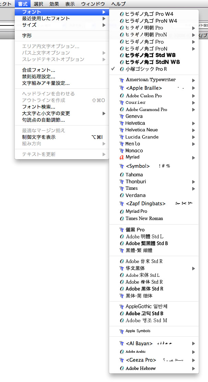Open the ウィンドウ menu
Viewport: 208px width, 382px height.
click(93, 4)
